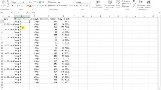This screenshot has width=161, height=90.
Task: Open Conditional Formatting (Условное форматирование)
Action: click(98, 4)
